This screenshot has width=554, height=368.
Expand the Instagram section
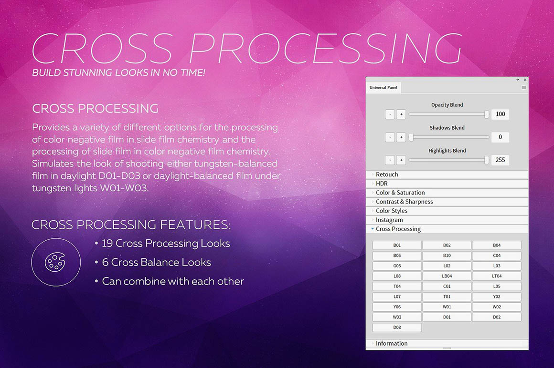pos(389,220)
